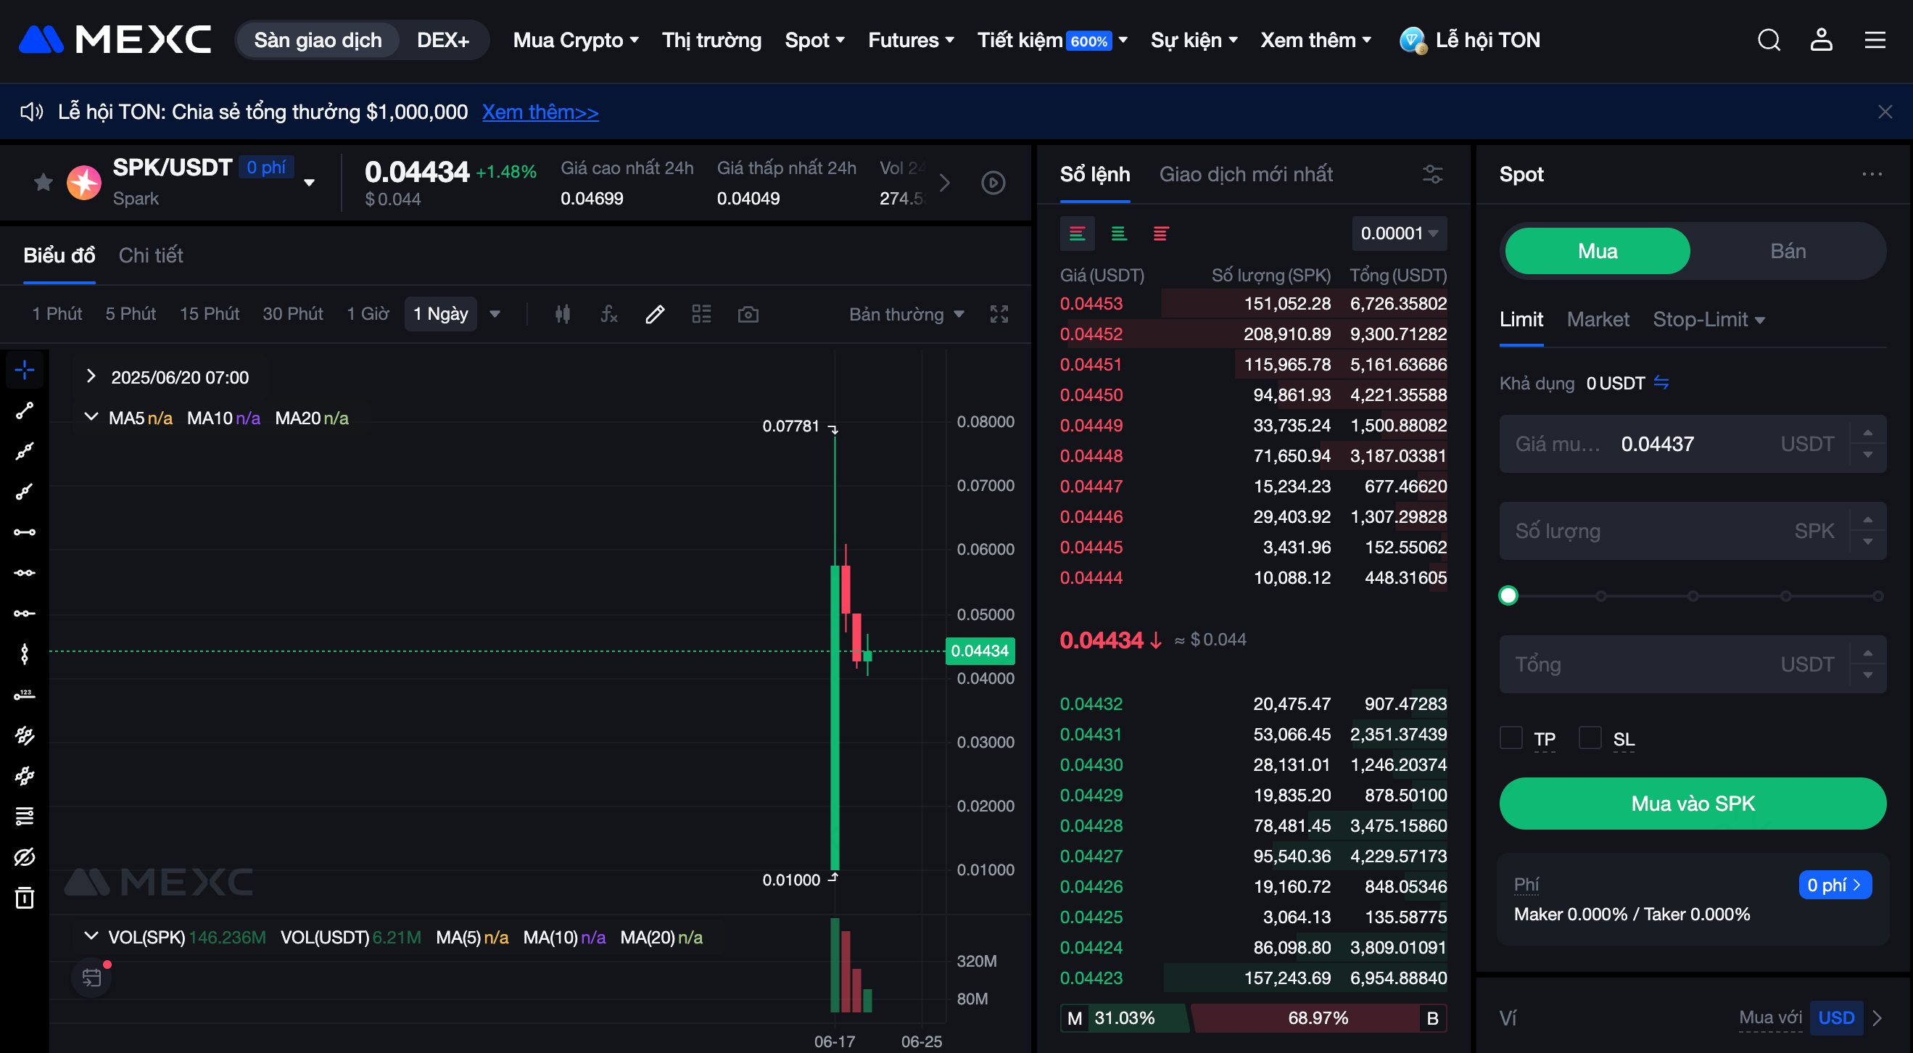The width and height of the screenshot is (1913, 1053).
Task: Open more timeframes dropdown next to 1 Ngày
Action: 495,314
